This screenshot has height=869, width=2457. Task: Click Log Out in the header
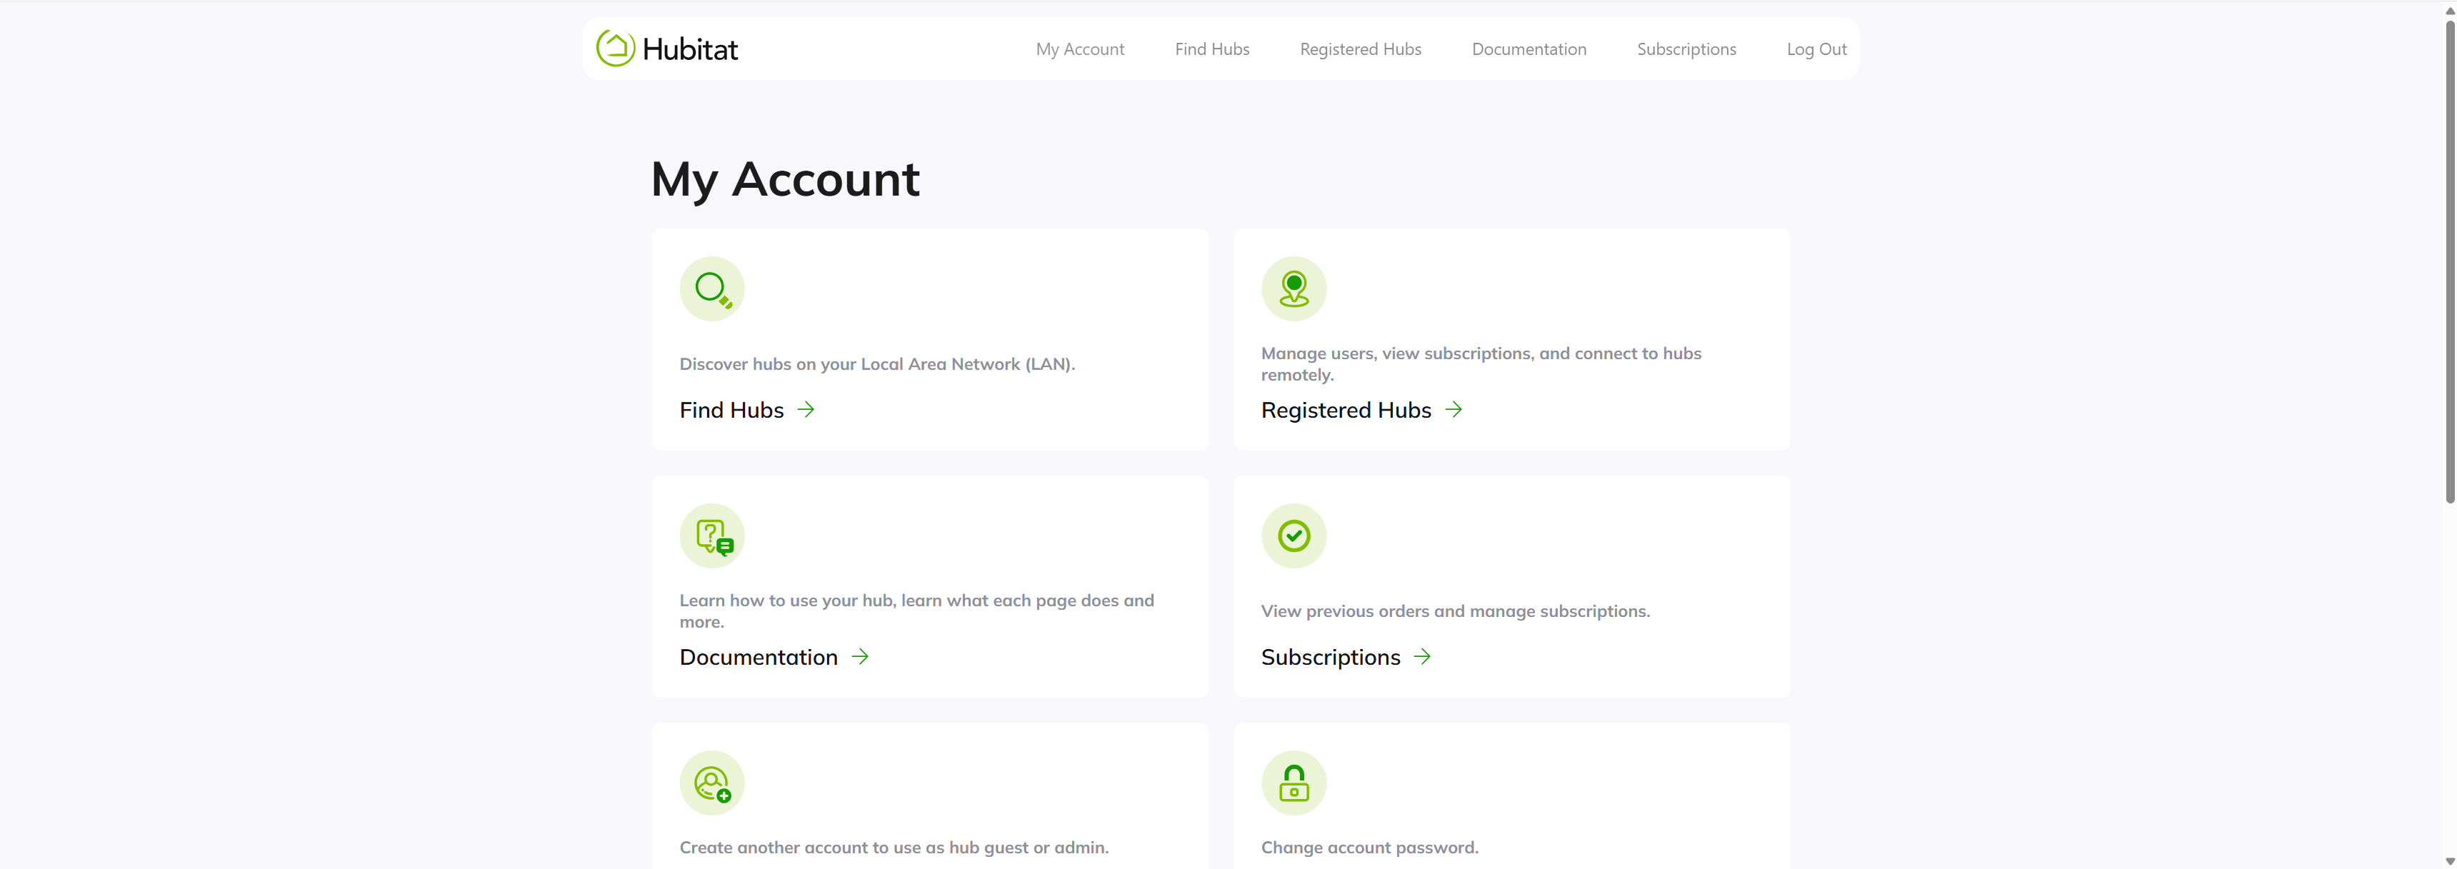pyautogui.click(x=1816, y=49)
